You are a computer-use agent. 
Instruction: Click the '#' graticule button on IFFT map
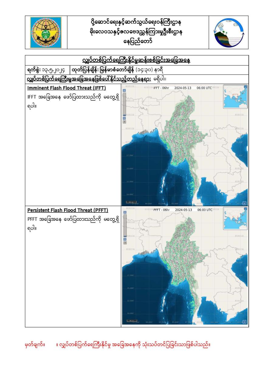tap(124, 122)
